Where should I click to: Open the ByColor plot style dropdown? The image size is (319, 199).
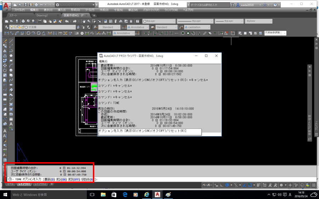tap(259, 21)
